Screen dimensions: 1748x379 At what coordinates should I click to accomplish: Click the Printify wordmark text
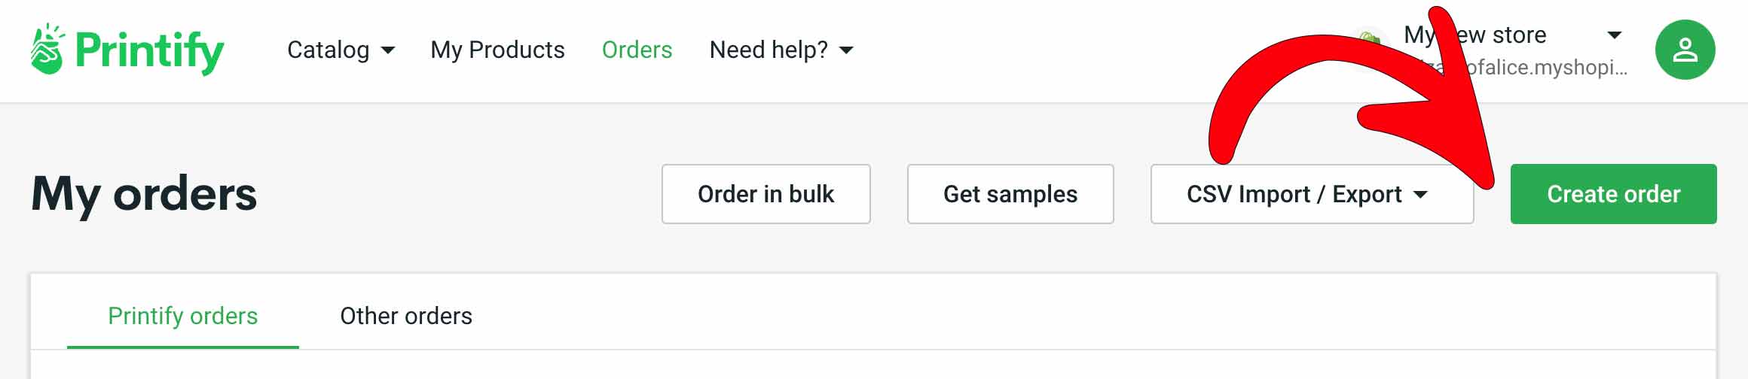click(150, 51)
